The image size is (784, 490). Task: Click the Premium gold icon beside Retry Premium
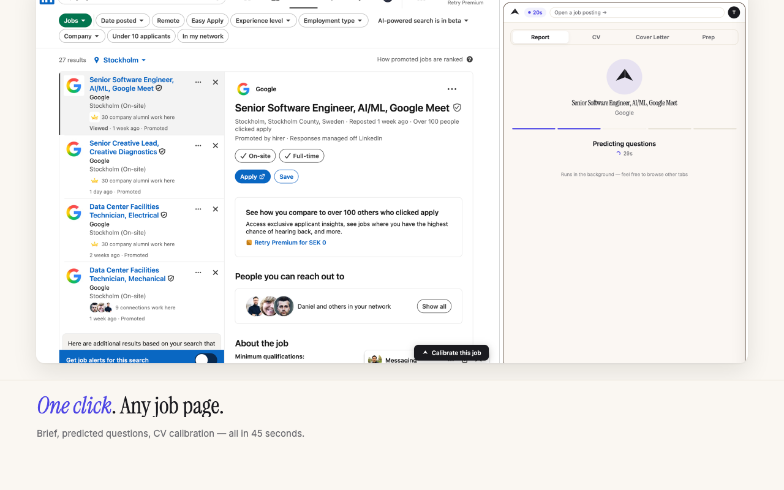pos(249,243)
